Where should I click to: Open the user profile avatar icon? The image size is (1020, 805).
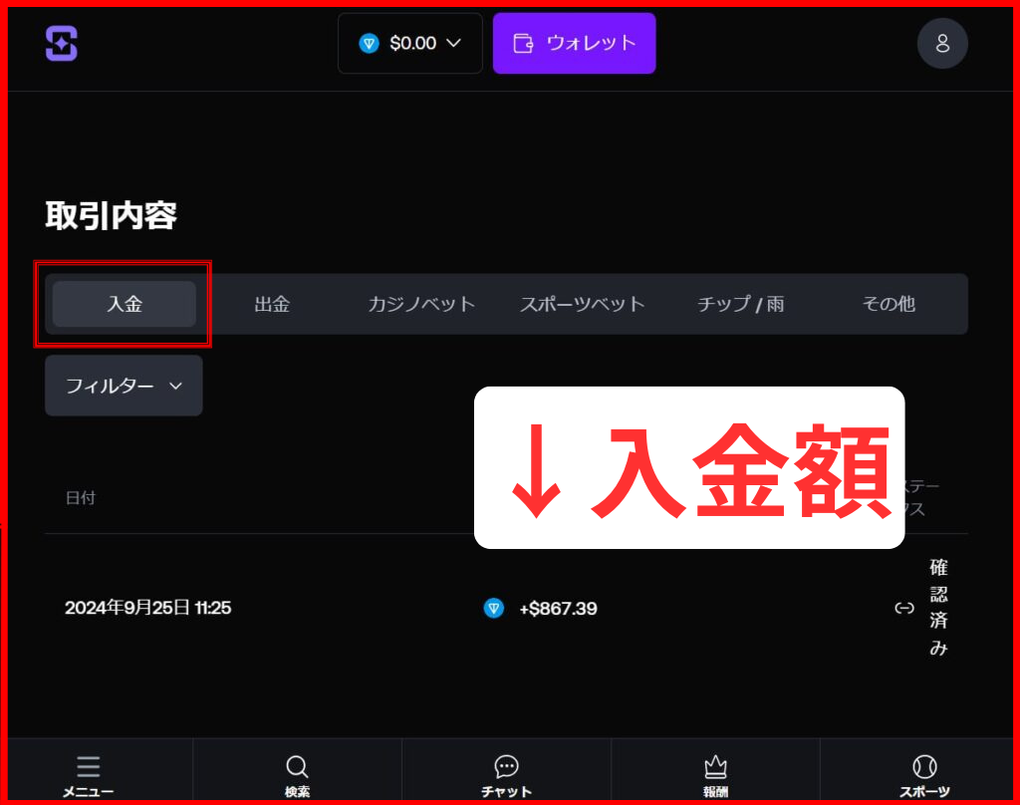coord(941,44)
